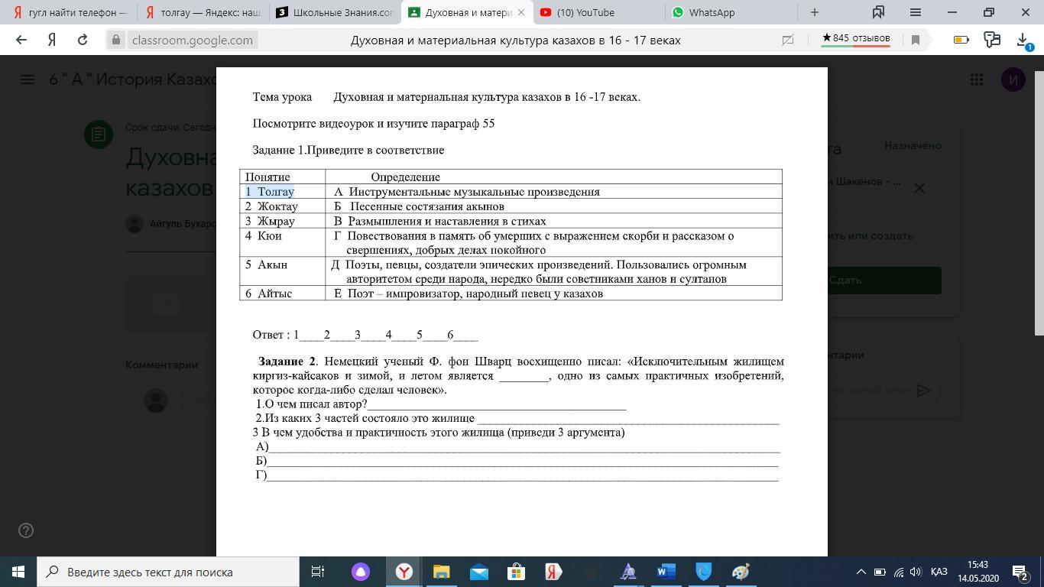Click the padlock site security icon
This screenshot has width=1044, height=587.
(116, 40)
